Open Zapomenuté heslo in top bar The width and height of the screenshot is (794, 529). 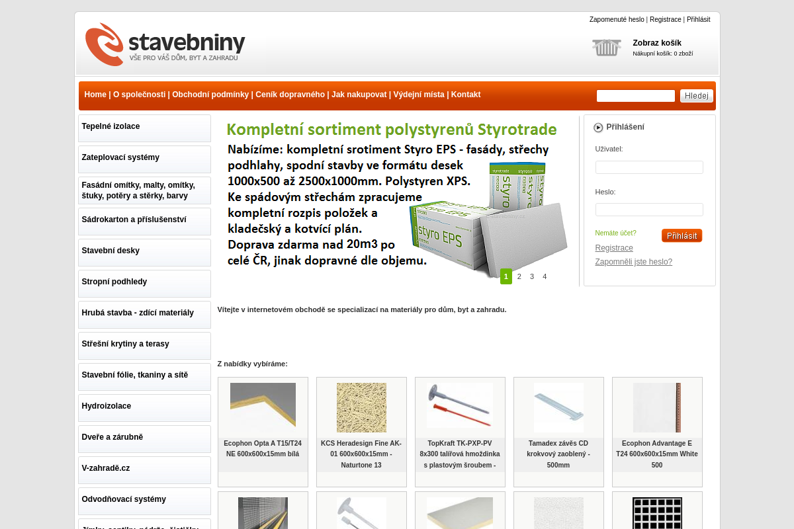pyautogui.click(x=617, y=19)
